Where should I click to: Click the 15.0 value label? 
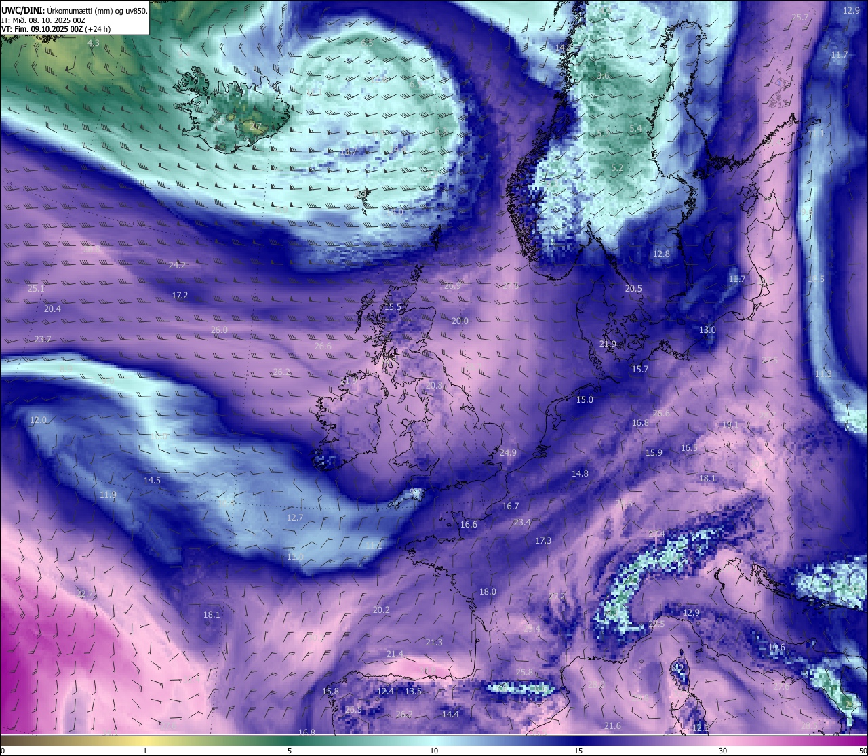(x=585, y=399)
